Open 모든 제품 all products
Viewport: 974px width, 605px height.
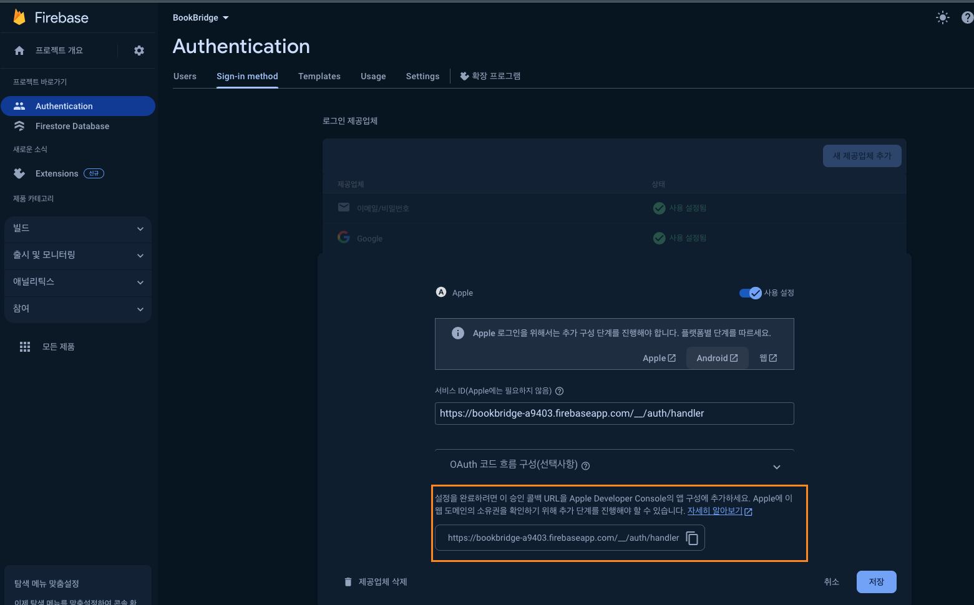point(59,347)
